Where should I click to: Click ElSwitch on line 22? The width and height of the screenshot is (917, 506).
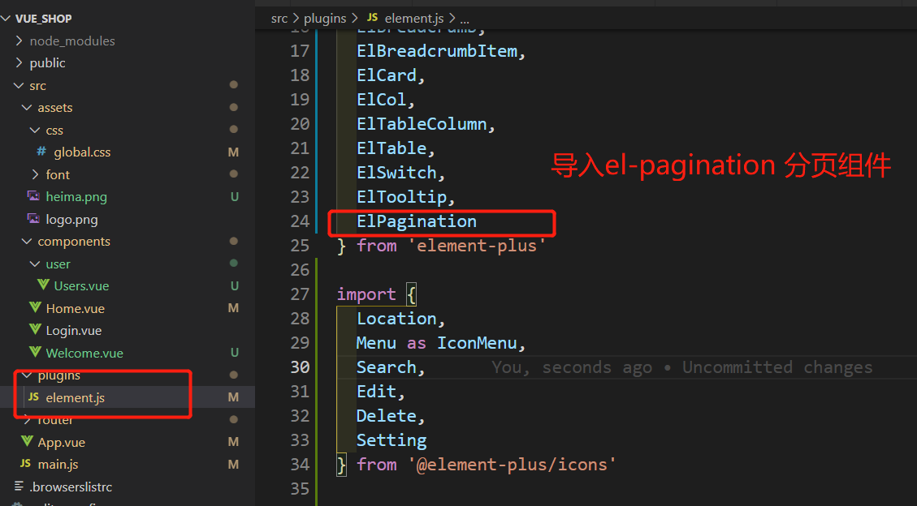[396, 173]
